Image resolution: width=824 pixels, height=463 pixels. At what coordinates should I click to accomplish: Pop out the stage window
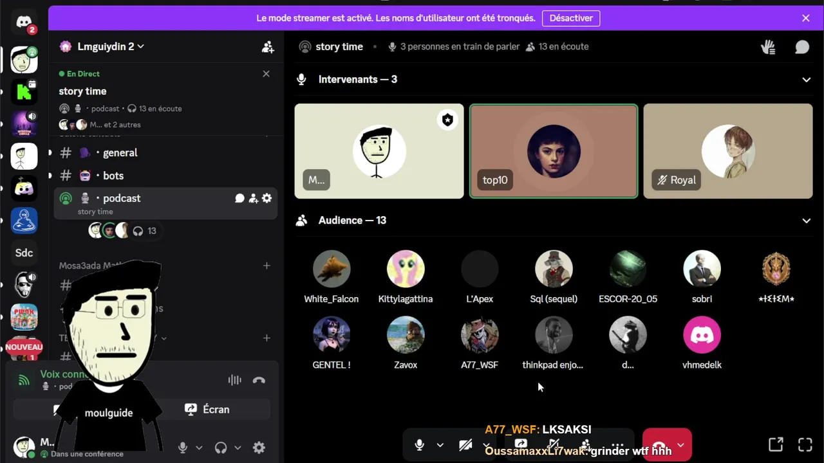coord(776,445)
